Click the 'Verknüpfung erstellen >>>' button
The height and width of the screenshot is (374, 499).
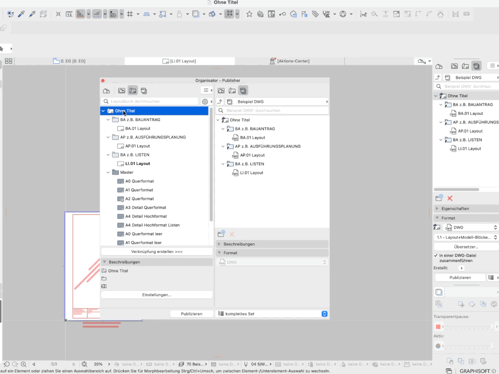(157, 252)
